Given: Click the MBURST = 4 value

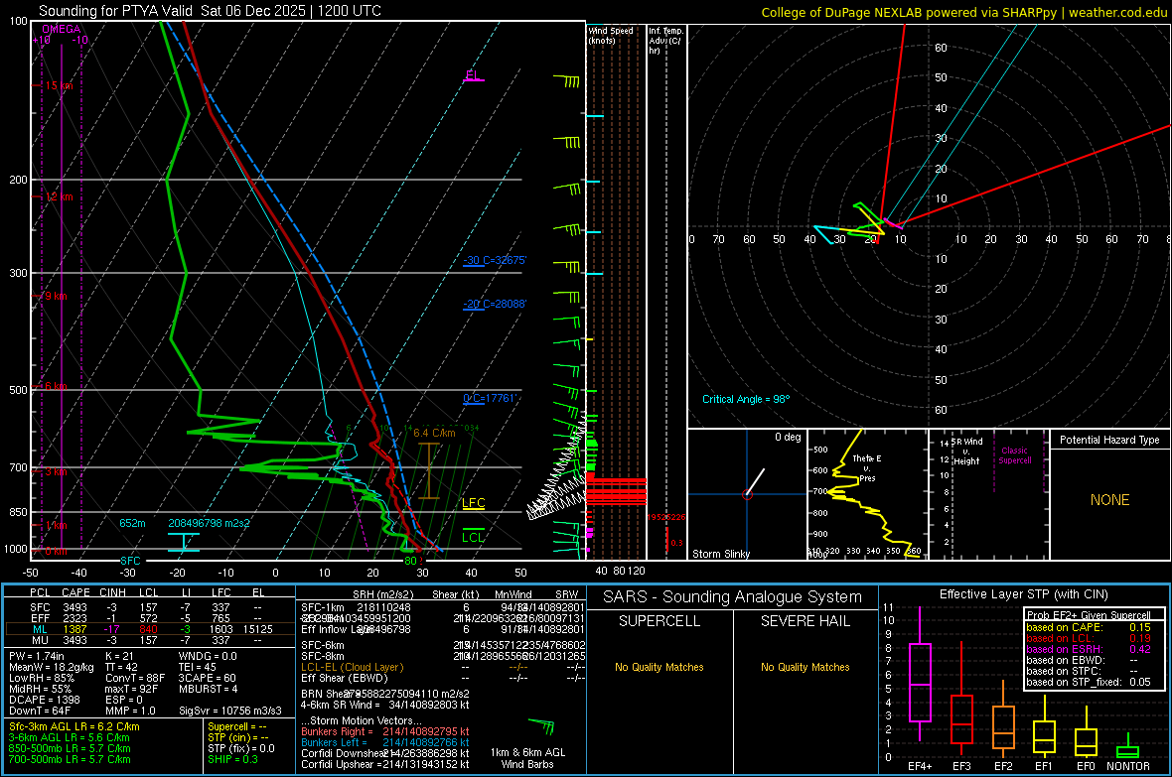Looking at the screenshot, I should point(208,689).
